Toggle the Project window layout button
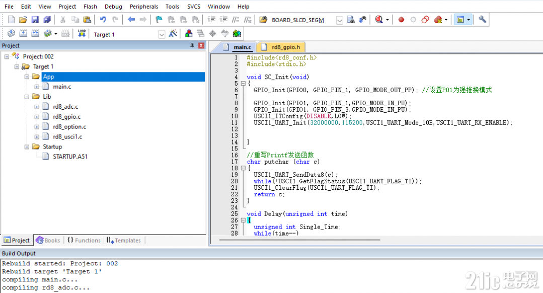 point(460,20)
